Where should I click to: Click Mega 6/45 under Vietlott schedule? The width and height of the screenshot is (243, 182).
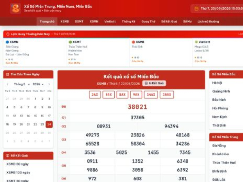click(201, 47)
